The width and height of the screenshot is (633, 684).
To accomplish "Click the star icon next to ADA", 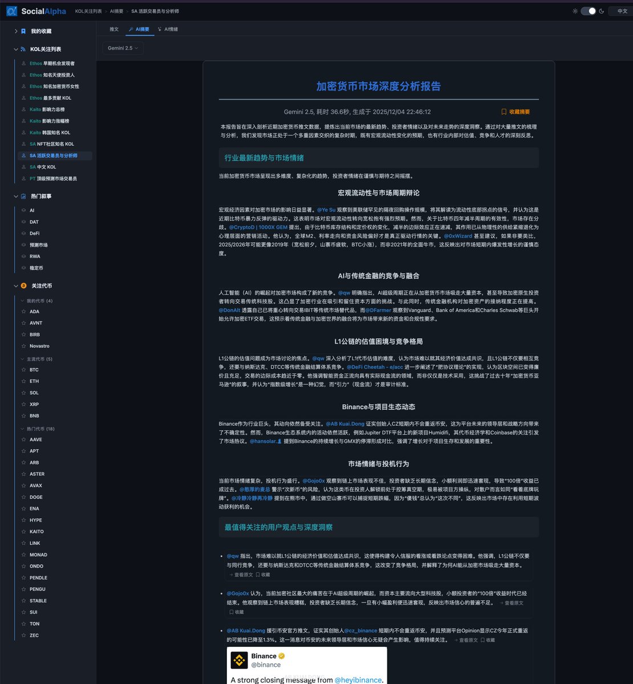I will click(23, 312).
